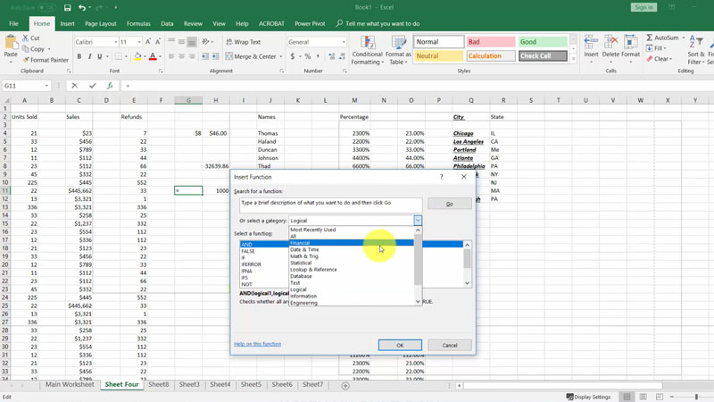This screenshot has width=714, height=402.
Task: Click the Format Painter brush icon
Action: (x=25, y=60)
